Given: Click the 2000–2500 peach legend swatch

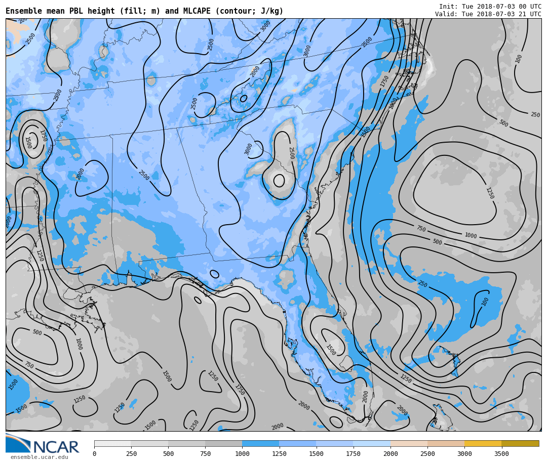Looking at the screenshot, I should pos(409,443).
